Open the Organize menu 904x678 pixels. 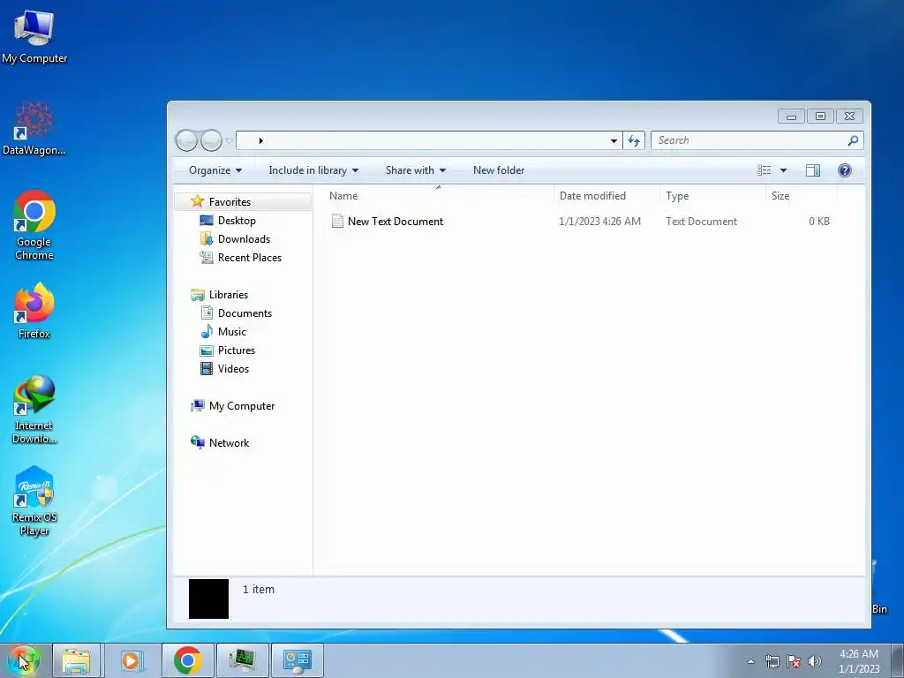pos(215,170)
